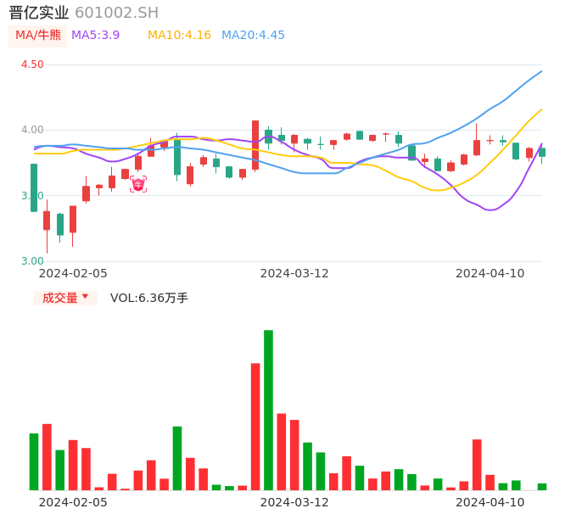Toggle the blue MA20:4.45 legend label
The height and width of the screenshot is (514, 582).
253,36
